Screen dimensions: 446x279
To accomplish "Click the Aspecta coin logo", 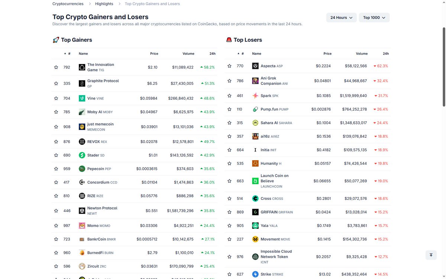I will [255, 66].
